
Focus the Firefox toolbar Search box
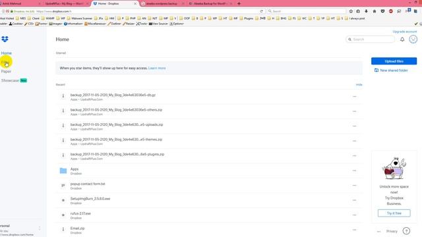tap(307, 11)
